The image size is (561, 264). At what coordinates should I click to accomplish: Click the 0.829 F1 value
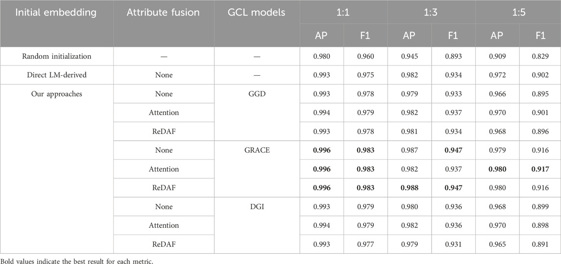tap(540, 56)
